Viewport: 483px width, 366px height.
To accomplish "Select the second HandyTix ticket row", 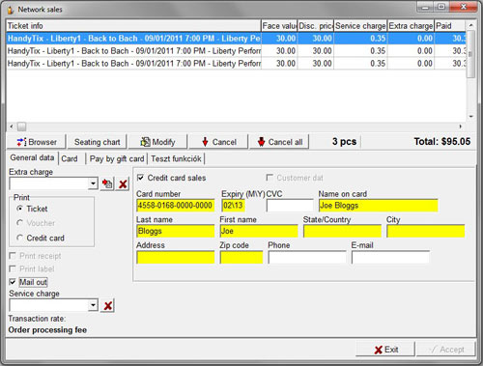I will coord(236,51).
